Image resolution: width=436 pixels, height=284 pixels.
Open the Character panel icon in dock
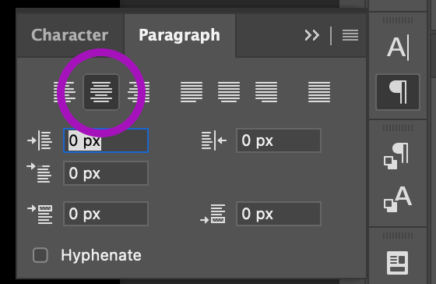398,48
